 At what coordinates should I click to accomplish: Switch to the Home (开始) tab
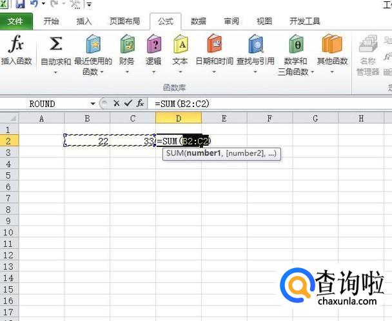[x=51, y=21]
